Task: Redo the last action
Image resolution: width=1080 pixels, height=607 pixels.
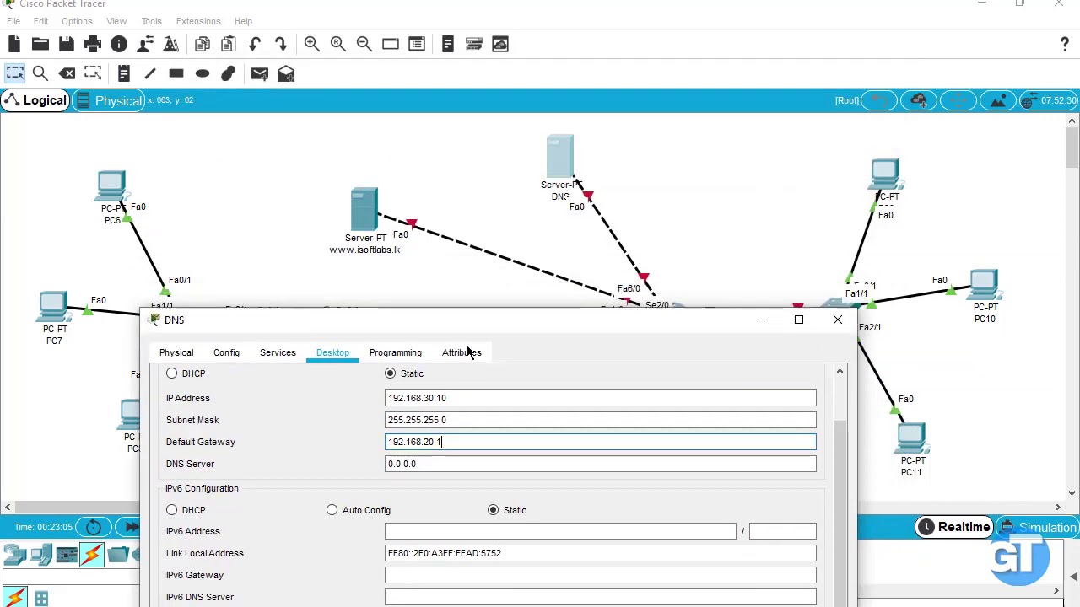Action: (281, 44)
